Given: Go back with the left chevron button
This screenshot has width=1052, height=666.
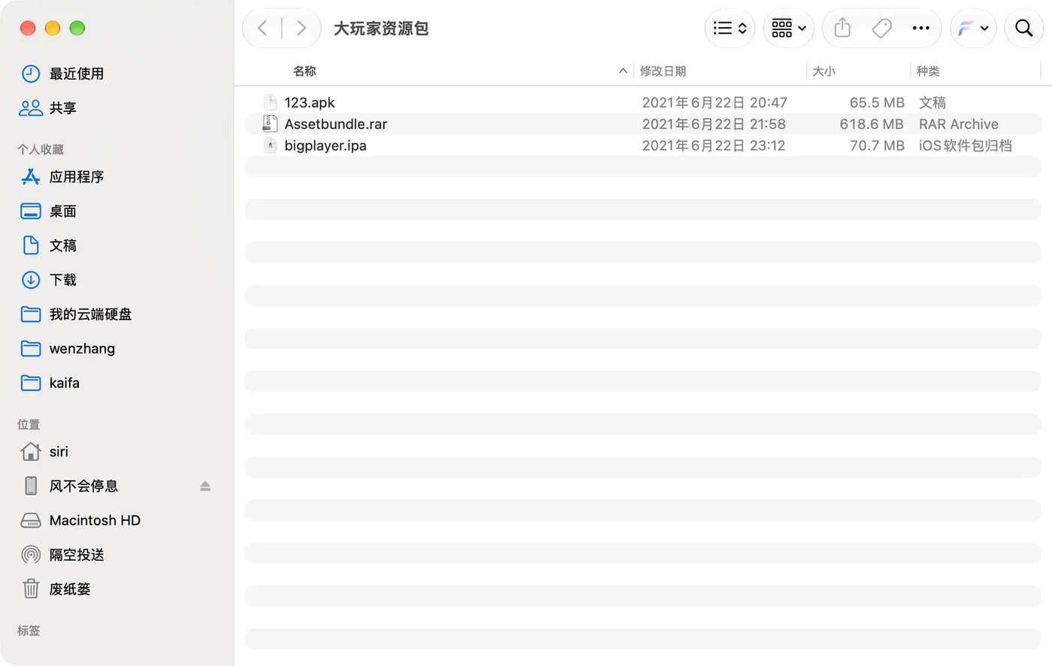Looking at the screenshot, I should click(262, 29).
